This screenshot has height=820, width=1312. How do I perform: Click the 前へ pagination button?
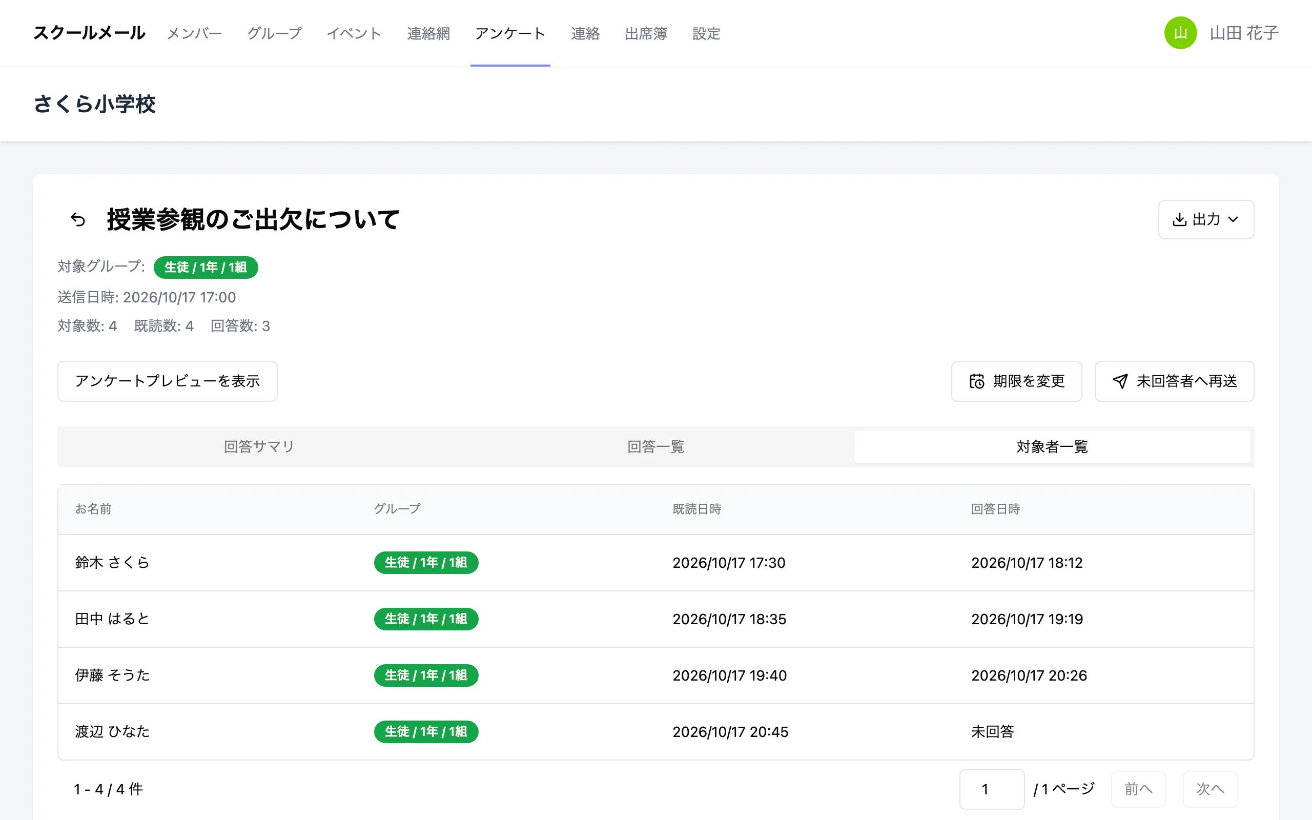click(x=1138, y=789)
